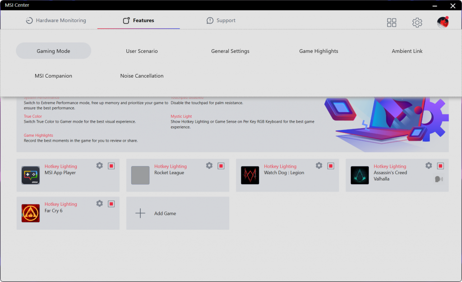Viewport: 462px width, 282px height.
Task: Click the voice icon on Assassin's Creed Valhalla
Action: coord(439,179)
